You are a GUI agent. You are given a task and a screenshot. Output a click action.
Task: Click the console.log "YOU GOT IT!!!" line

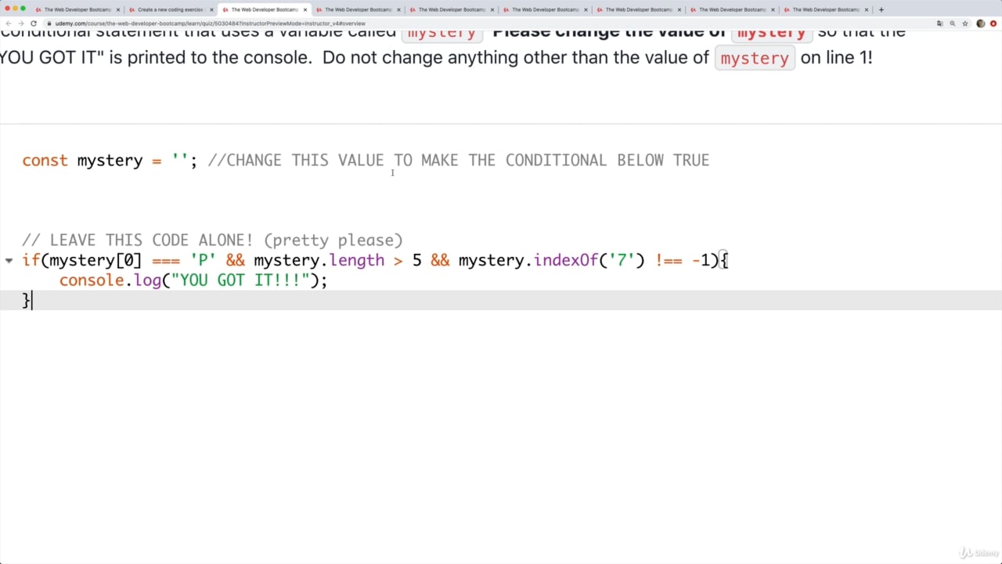click(x=193, y=280)
